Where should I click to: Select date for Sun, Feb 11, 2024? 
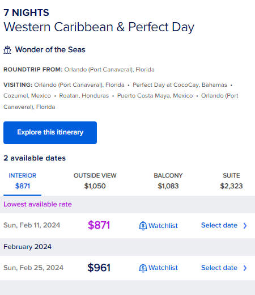224,225
